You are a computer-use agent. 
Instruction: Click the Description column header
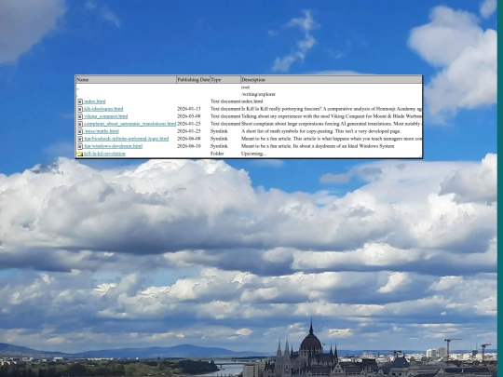(x=332, y=79)
